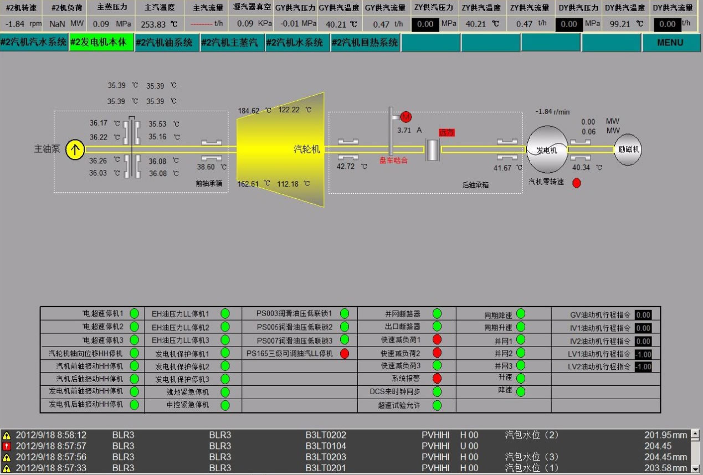Select the yellow 汽轮机 turbine body
The image size is (703, 475).
280,149
